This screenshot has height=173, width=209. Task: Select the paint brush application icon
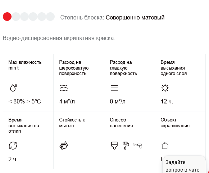[114, 146]
